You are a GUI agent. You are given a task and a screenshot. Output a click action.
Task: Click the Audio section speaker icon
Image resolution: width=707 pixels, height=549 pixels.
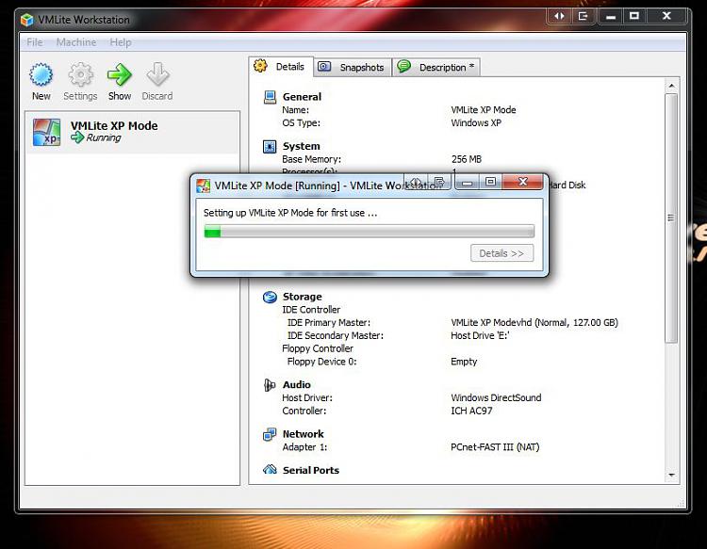pos(270,385)
